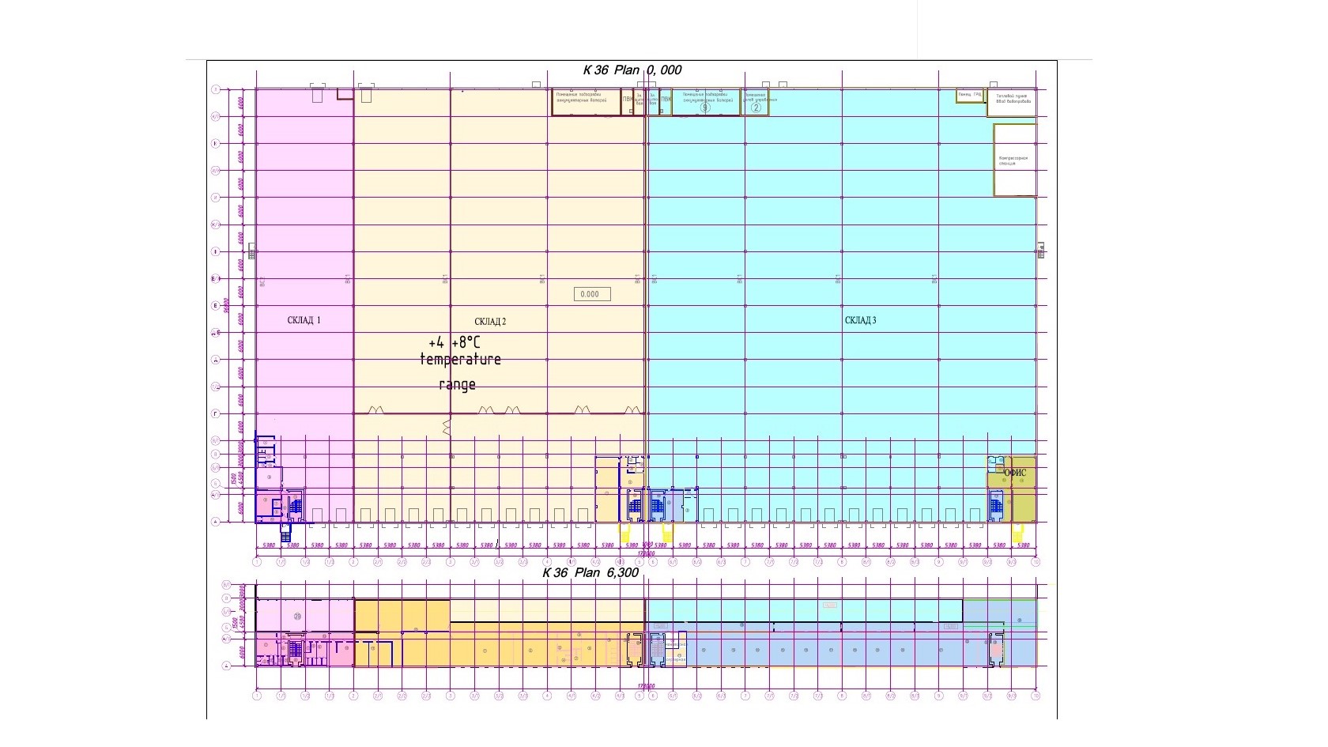Click the СКЛАД 3 warehouse label
Image resolution: width=1328 pixels, height=747 pixels.
(860, 320)
